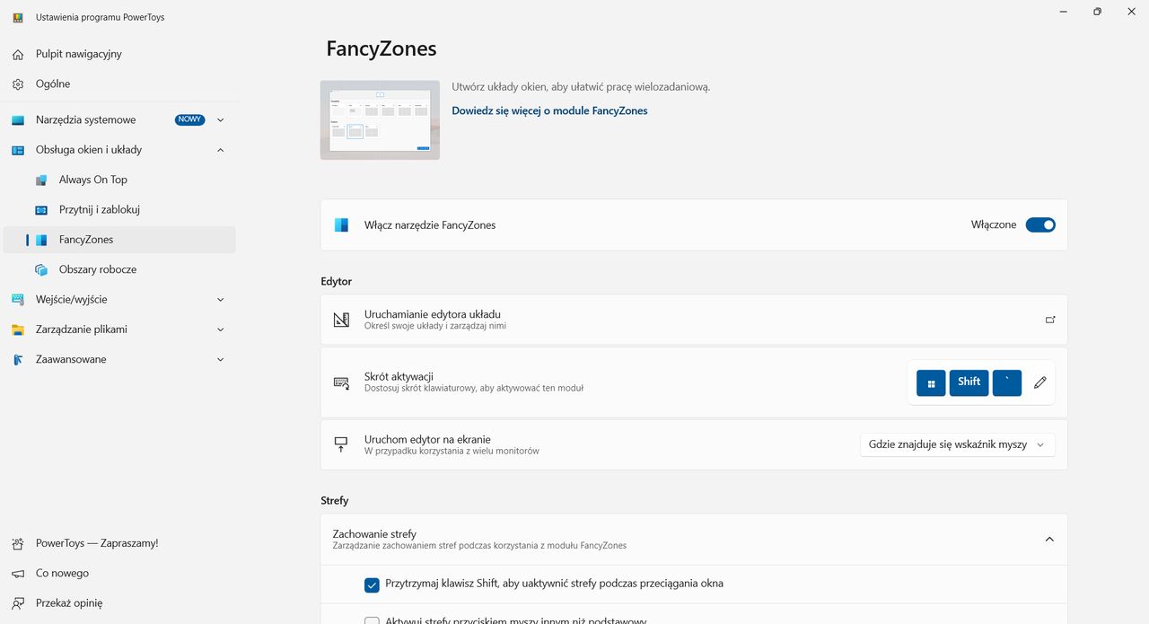Click the Windows key in shortcut
The width and height of the screenshot is (1149, 624).
[x=931, y=382]
